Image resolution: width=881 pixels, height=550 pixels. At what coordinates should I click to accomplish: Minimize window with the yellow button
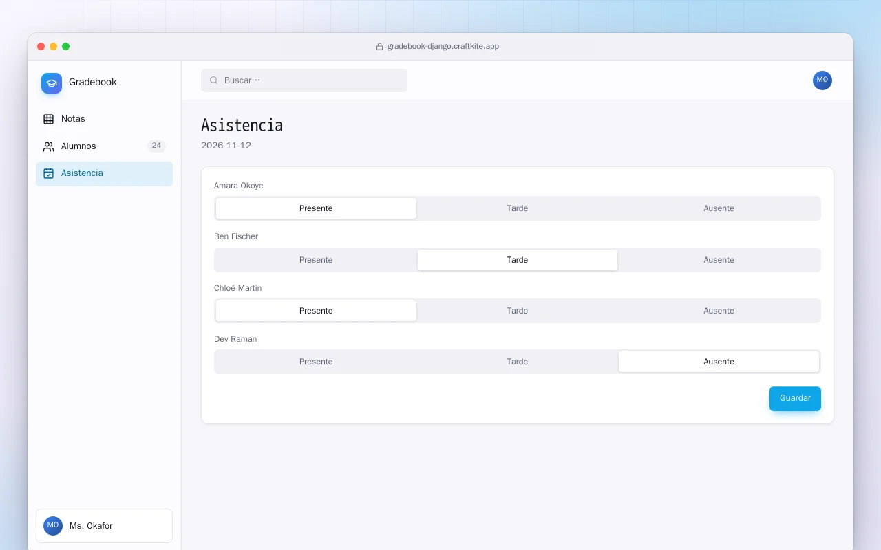pyautogui.click(x=54, y=47)
